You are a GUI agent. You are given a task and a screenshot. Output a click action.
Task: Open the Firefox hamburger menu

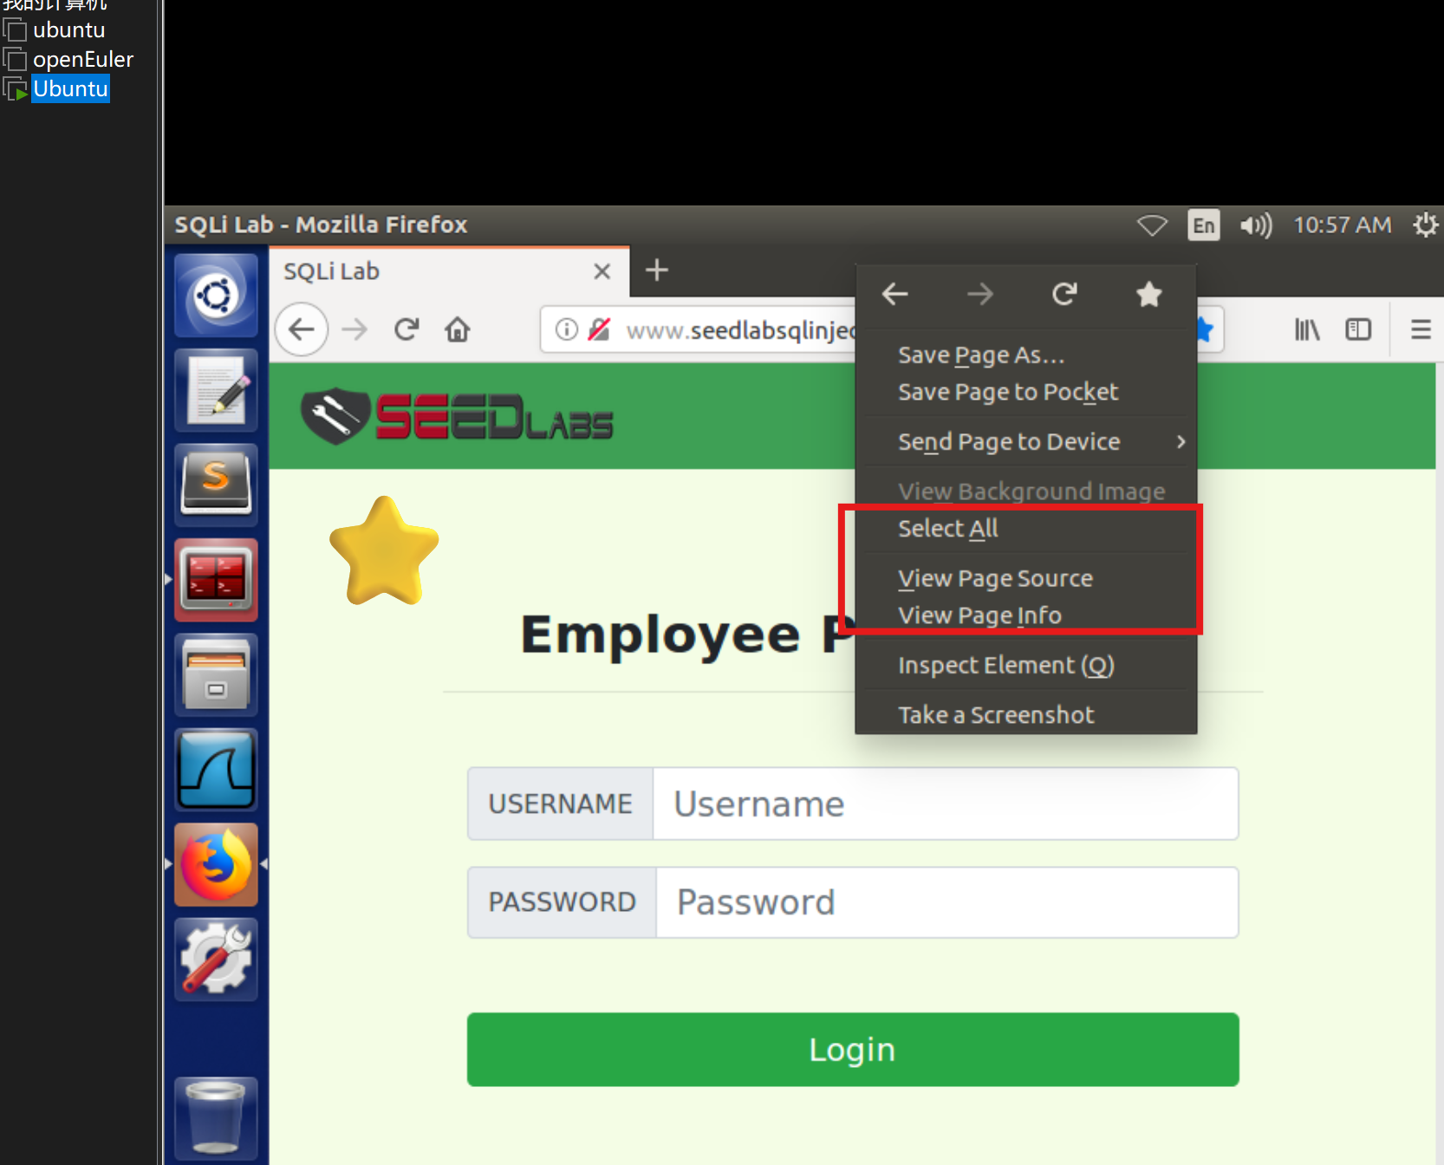(x=1421, y=329)
